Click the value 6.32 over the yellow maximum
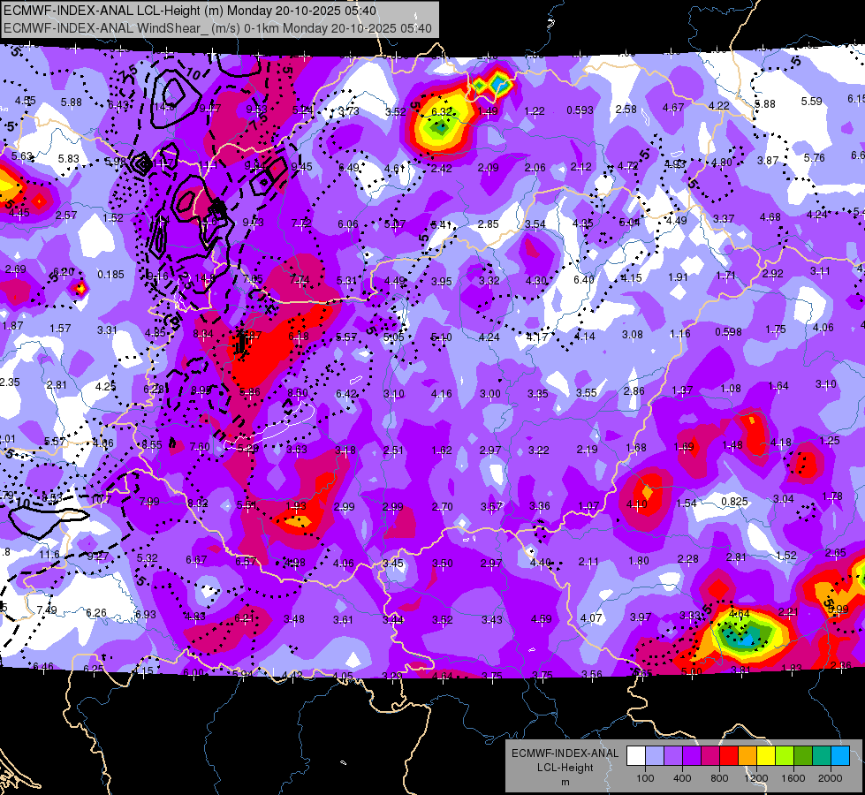Viewport: 865px width, 795px height. [x=441, y=111]
